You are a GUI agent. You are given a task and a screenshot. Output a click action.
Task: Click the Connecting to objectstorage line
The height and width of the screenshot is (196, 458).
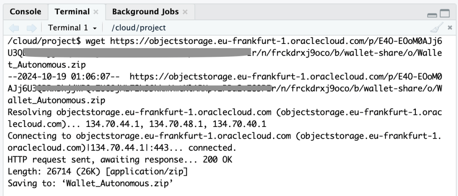(x=134, y=135)
